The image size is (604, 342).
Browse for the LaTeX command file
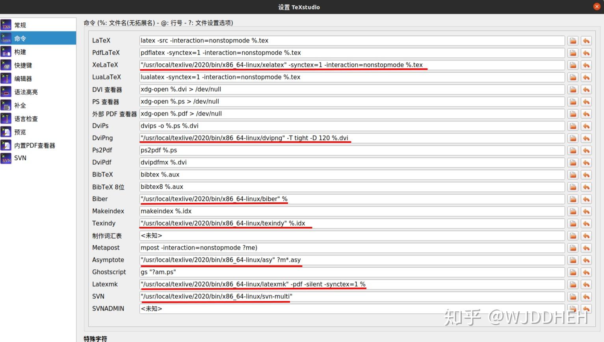click(573, 41)
